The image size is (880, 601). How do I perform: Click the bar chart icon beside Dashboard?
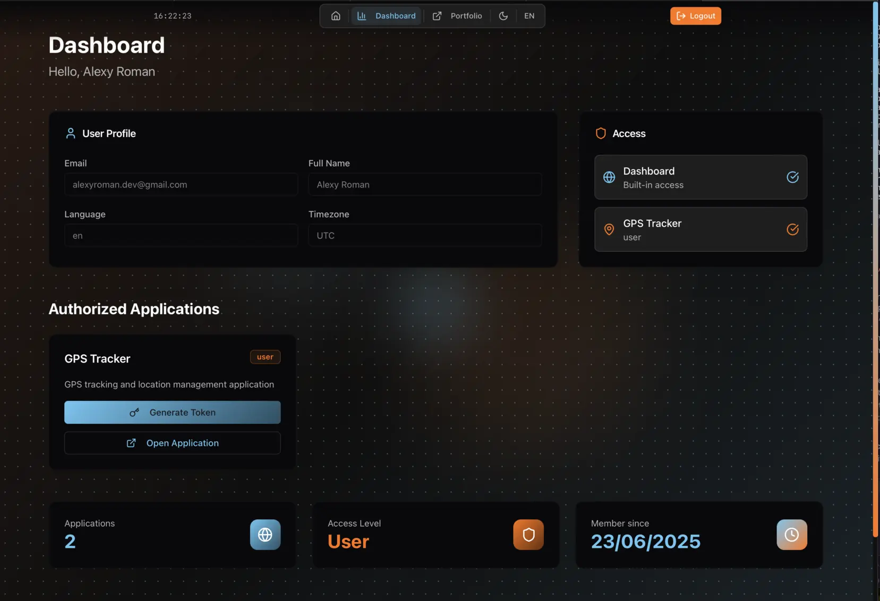point(362,16)
